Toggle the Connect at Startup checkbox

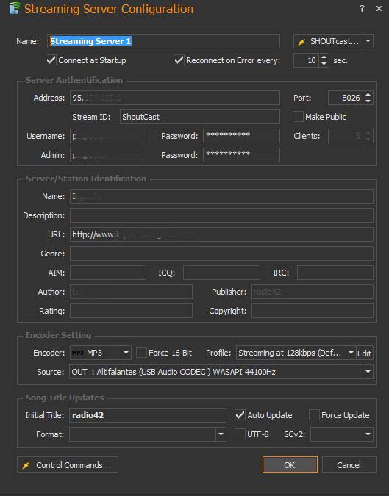click(x=51, y=60)
